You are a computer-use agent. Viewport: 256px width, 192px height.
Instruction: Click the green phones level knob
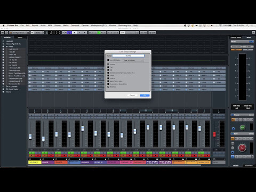point(243,127)
